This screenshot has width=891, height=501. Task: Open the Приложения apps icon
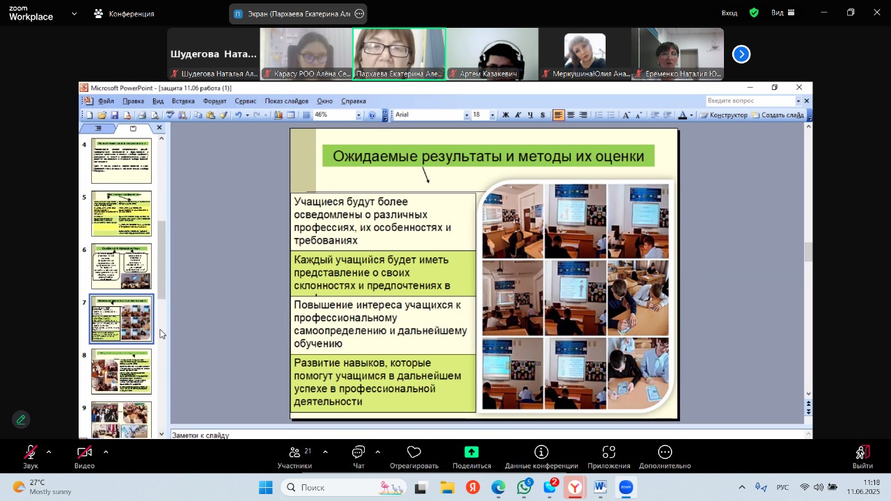(608, 456)
